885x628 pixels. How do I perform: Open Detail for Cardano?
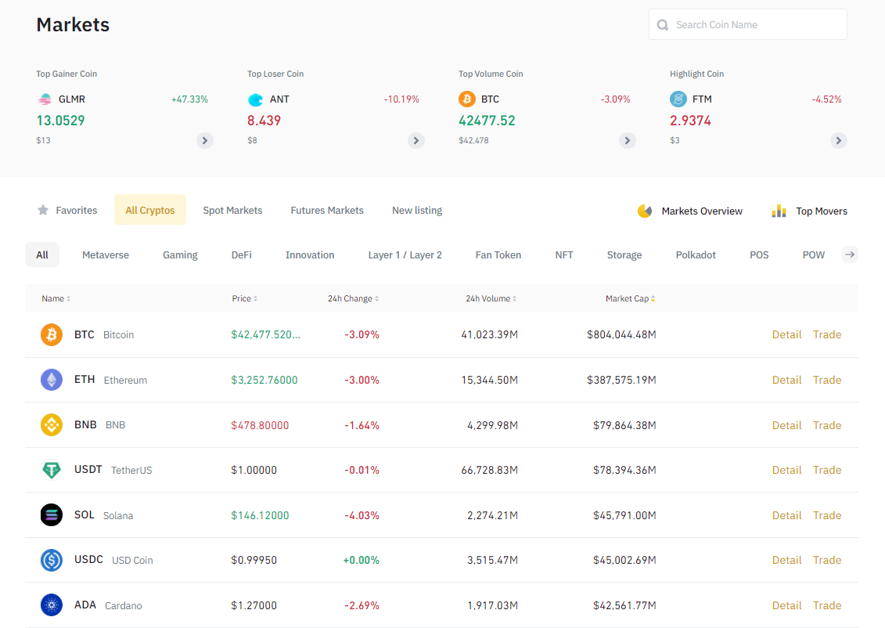pyautogui.click(x=786, y=605)
